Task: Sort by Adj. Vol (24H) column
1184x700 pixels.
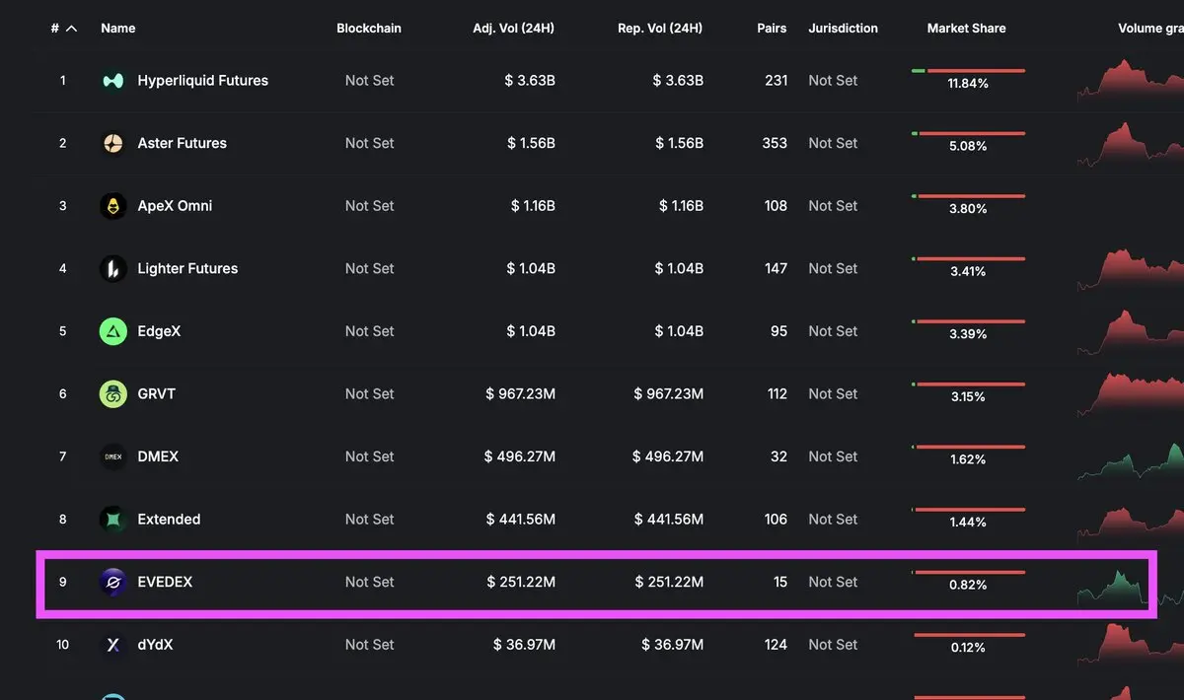Action: pos(513,29)
